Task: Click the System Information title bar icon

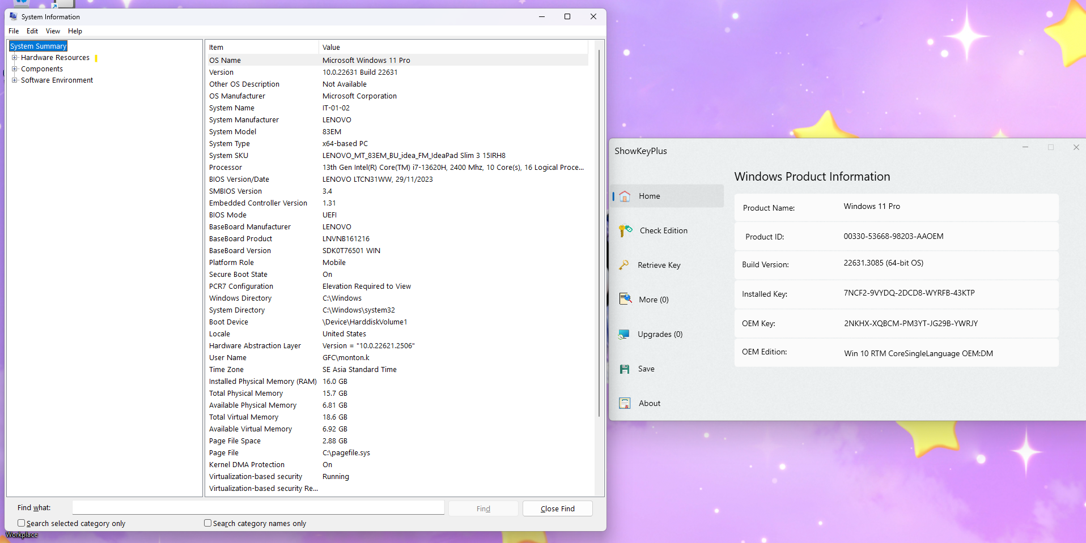Action: click(x=14, y=16)
